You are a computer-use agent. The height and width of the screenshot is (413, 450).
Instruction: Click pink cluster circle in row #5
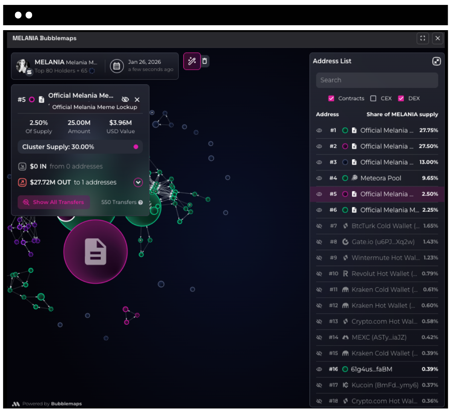[345, 194]
